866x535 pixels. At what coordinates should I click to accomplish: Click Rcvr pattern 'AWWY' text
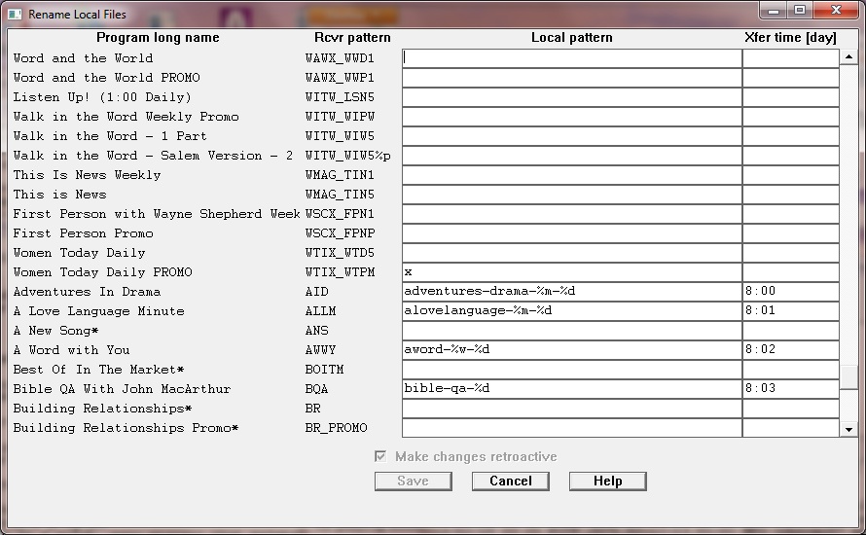[320, 350]
